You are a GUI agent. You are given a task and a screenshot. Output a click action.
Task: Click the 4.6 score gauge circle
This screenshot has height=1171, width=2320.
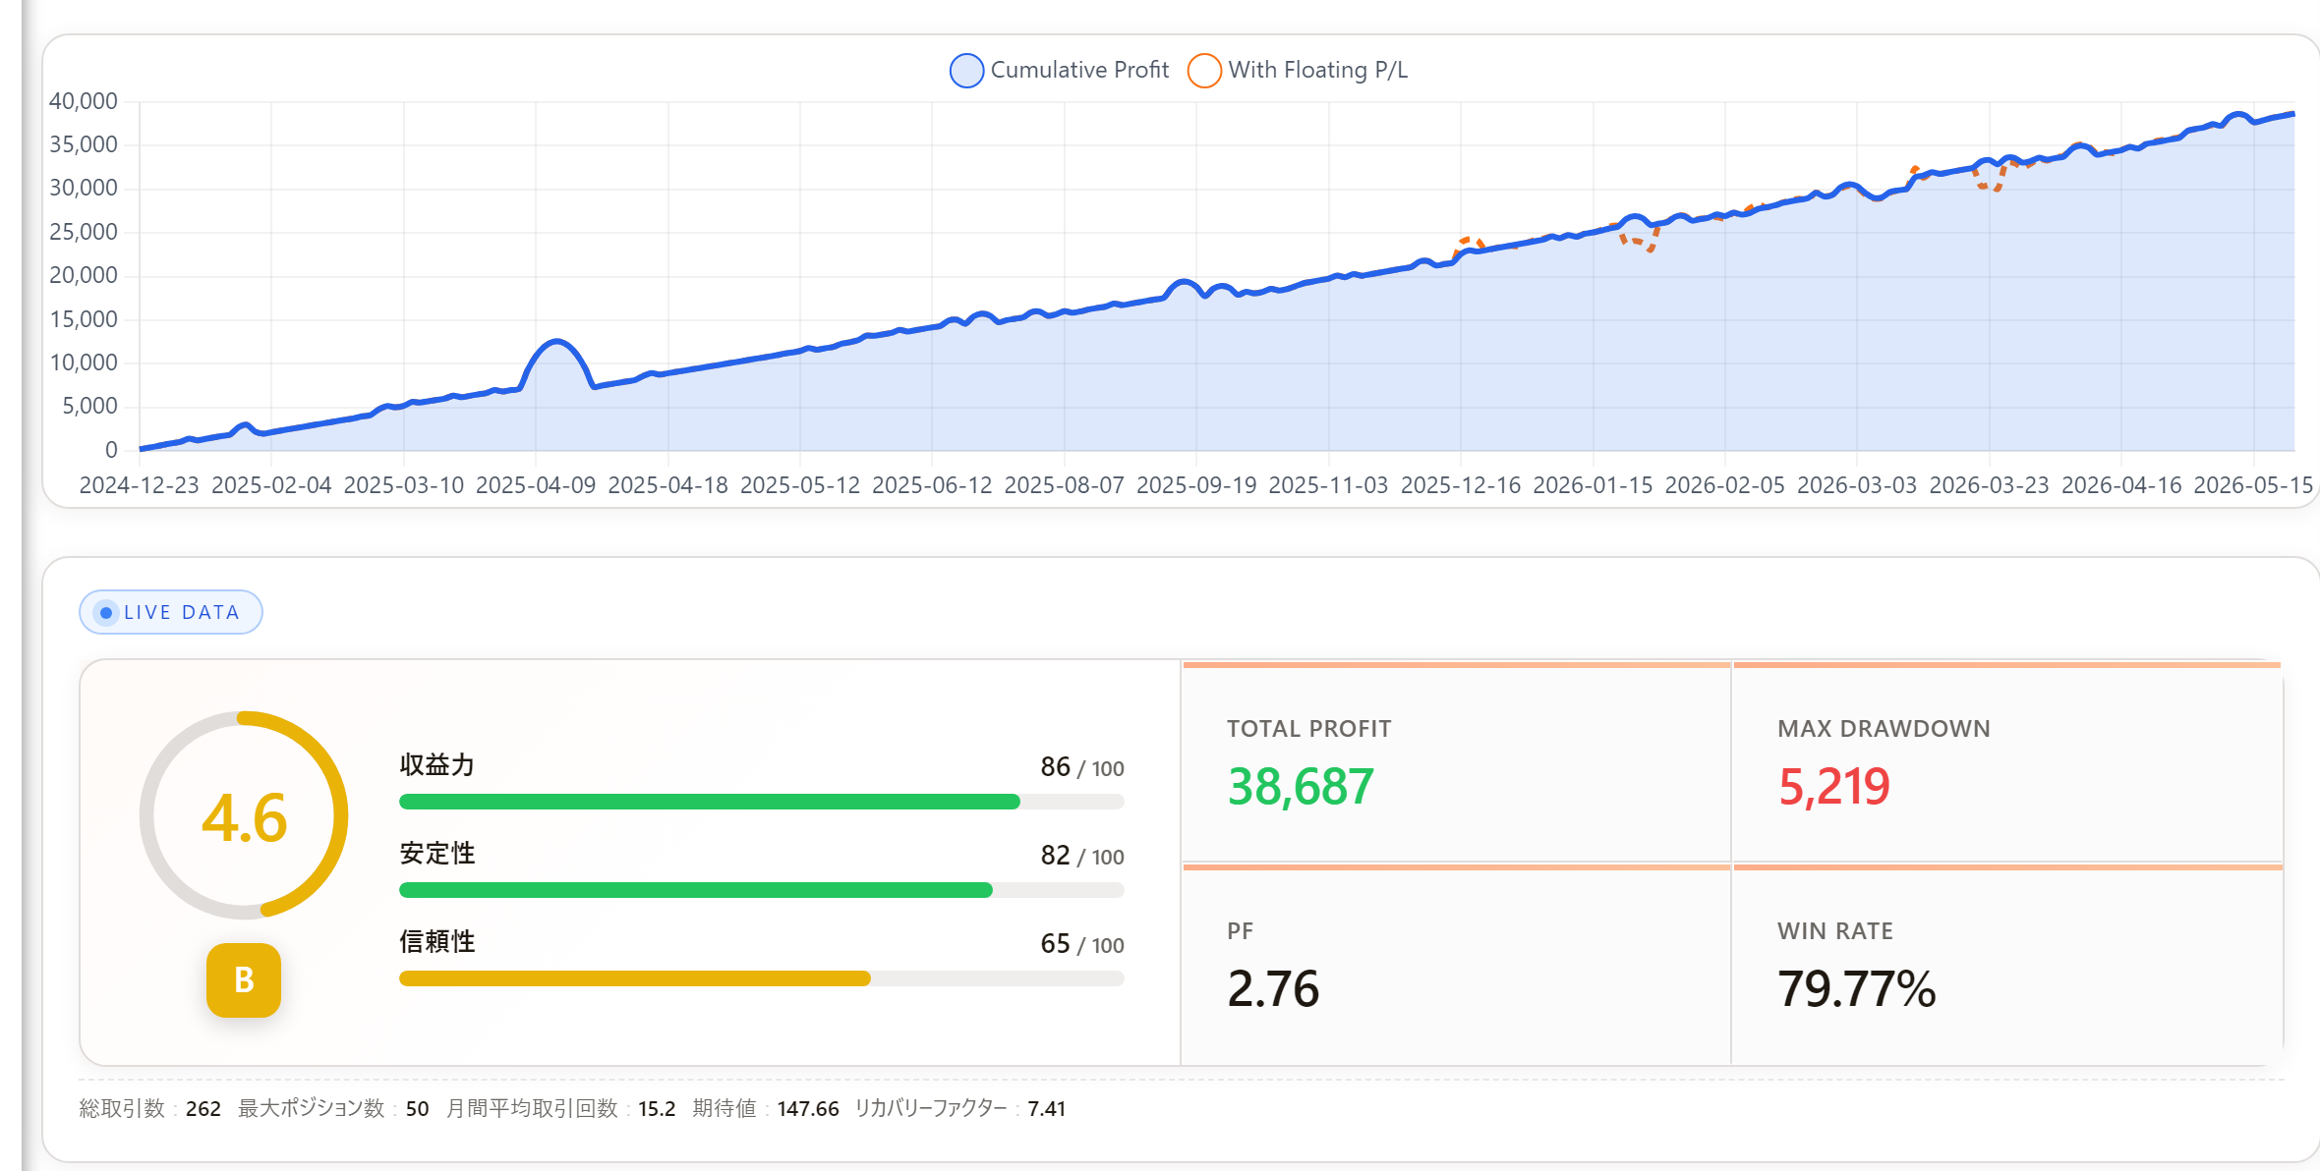click(x=244, y=815)
